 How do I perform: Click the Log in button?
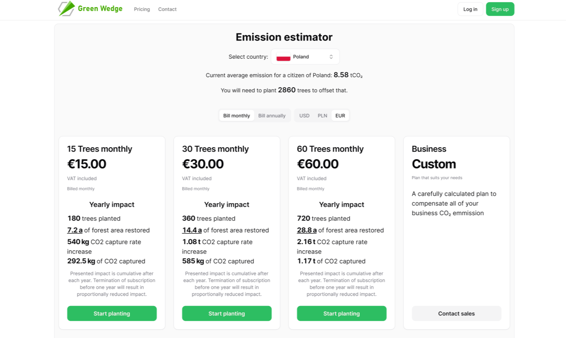(x=470, y=9)
